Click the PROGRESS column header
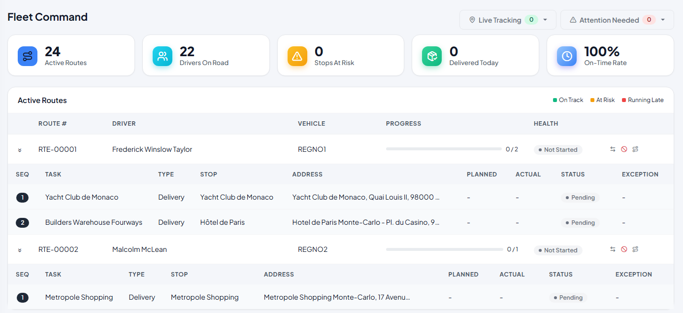Screen dimensions: 683x313 (x=404, y=124)
